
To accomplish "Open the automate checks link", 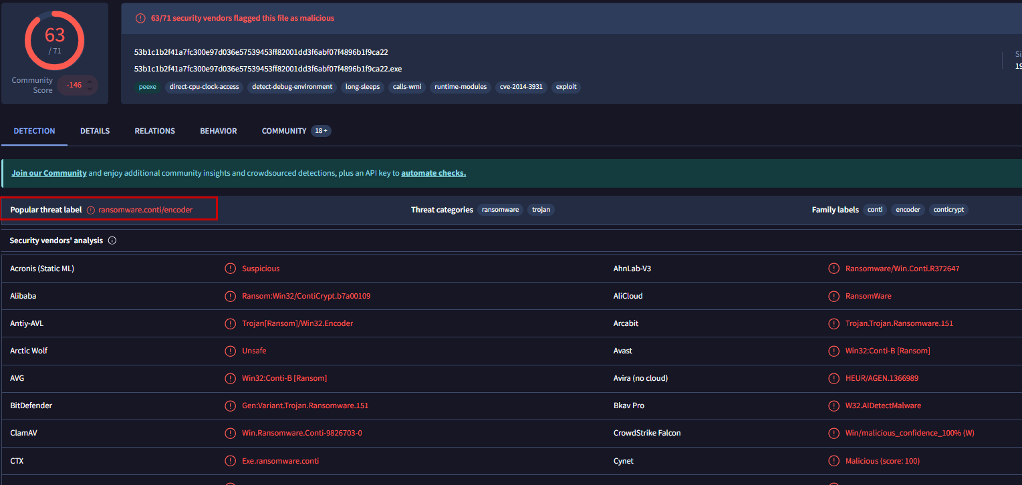I will [433, 173].
